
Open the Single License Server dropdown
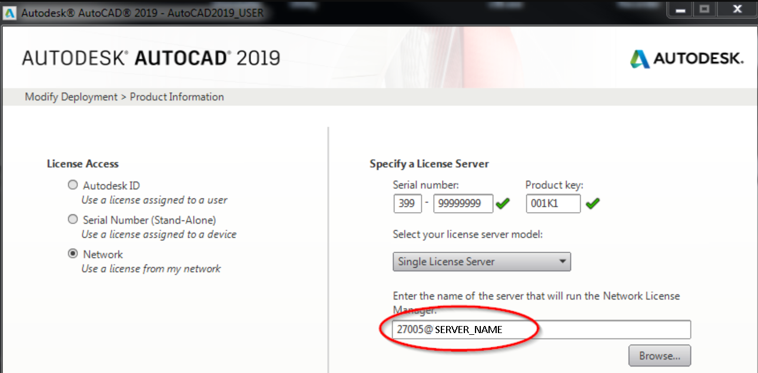tap(481, 261)
